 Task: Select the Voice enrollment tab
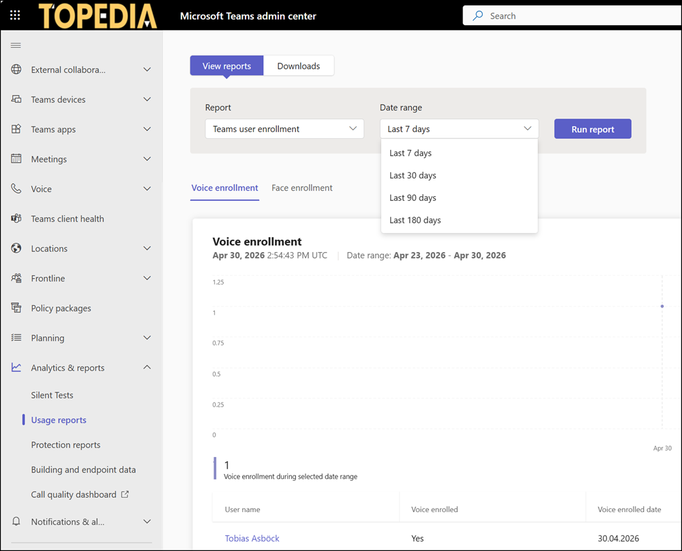pyautogui.click(x=225, y=188)
